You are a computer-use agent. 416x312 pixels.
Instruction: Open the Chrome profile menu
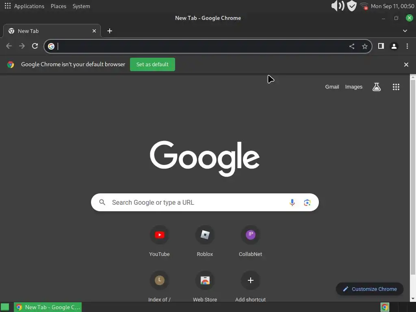(x=394, y=46)
